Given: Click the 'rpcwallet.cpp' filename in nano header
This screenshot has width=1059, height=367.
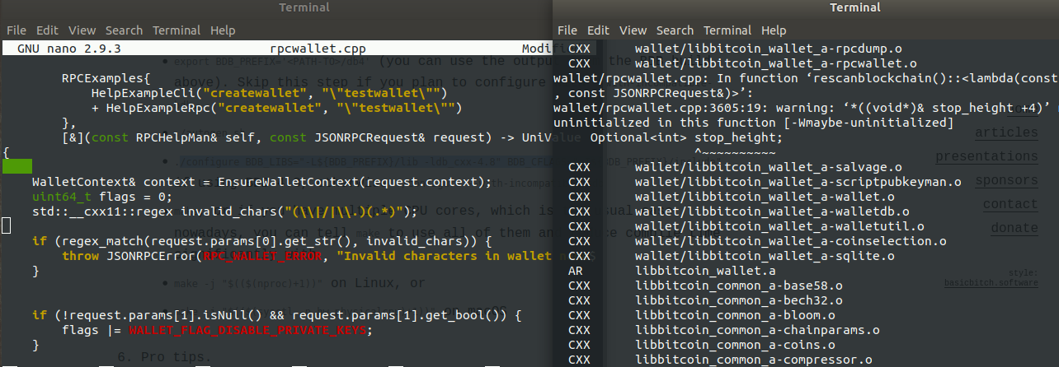Looking at the screenshot, I should [318, 49].
